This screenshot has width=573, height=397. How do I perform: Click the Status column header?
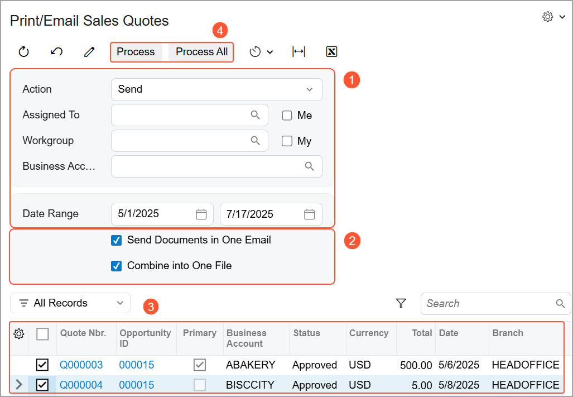307,333
